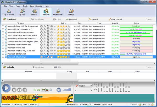The image size is (157, 107).
Task: Open the View menu
Action: (x=11, y=6)
